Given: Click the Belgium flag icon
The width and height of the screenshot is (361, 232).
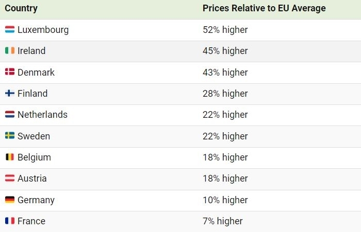Looking at the screenshot, I should pyautogui.click(x=10, y=157).
